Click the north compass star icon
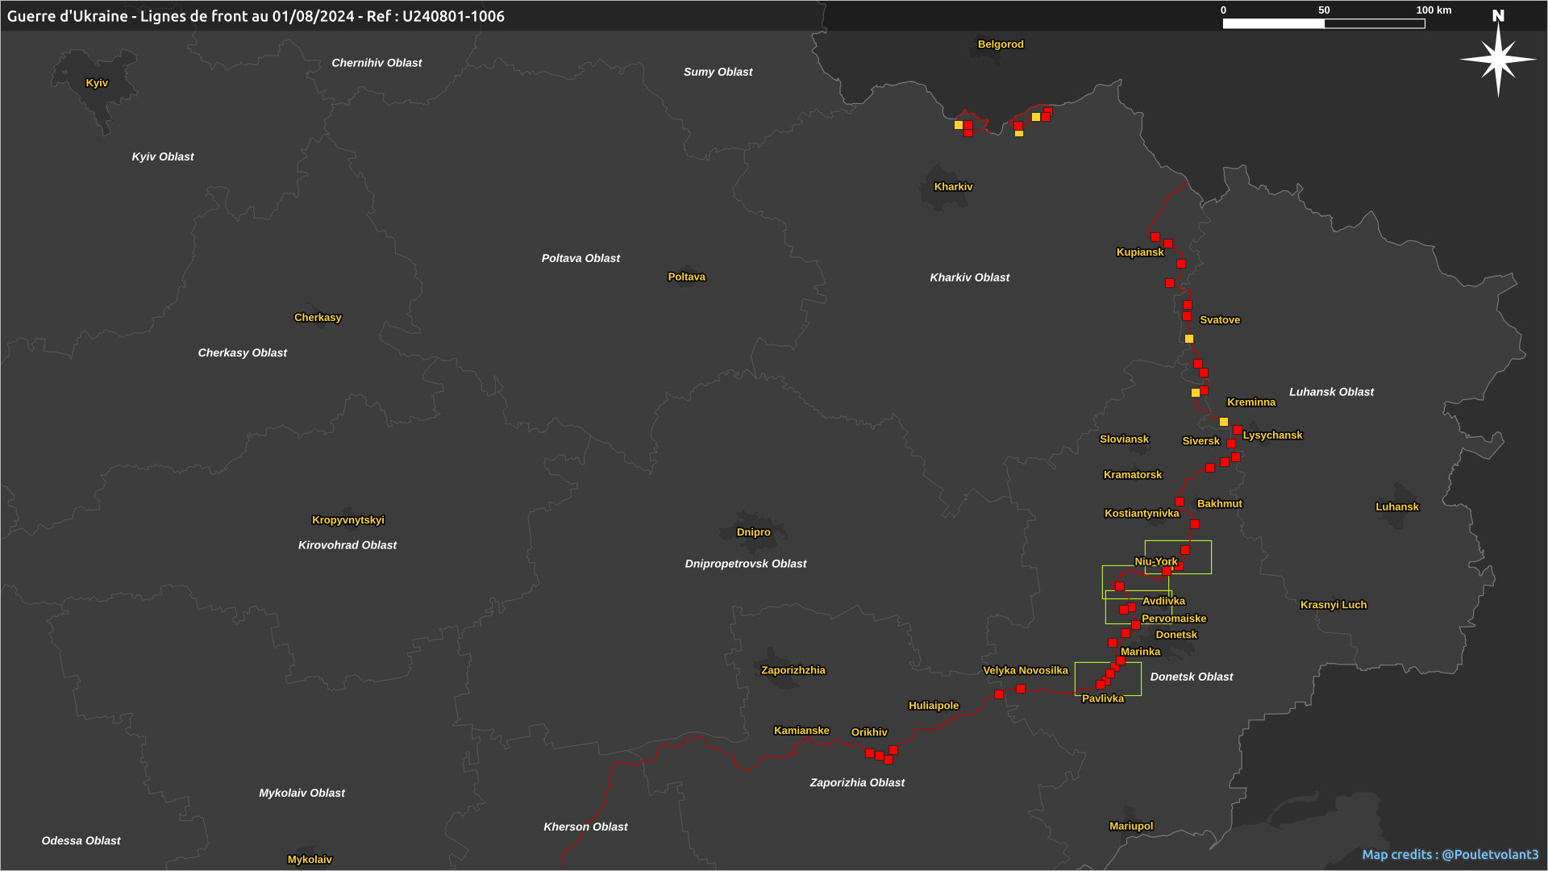This screenshot has height=871, width=1548. point(1498,59)
